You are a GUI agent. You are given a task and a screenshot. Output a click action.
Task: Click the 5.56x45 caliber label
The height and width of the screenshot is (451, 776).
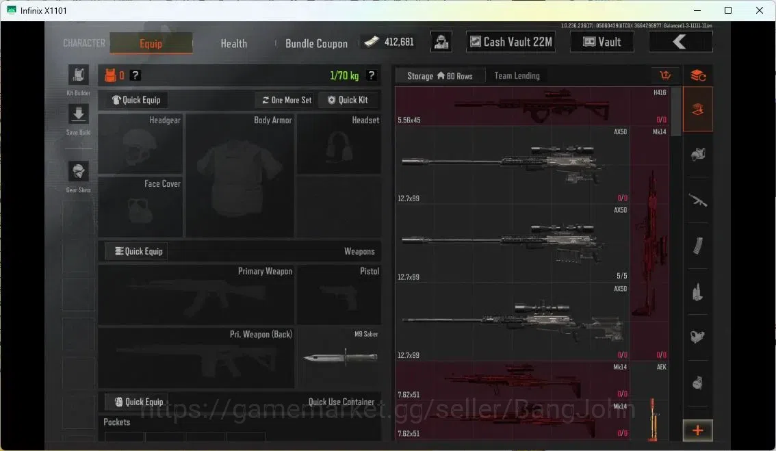click(409, 120)
